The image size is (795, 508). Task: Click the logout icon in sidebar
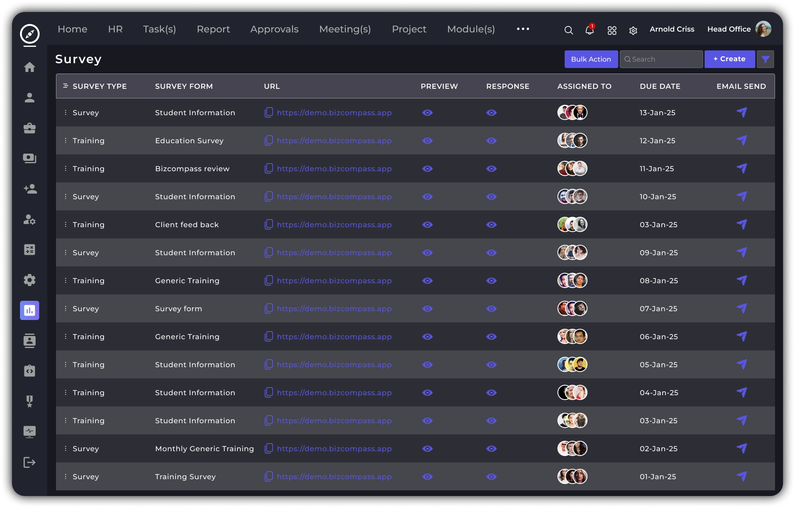pos(30,462)
